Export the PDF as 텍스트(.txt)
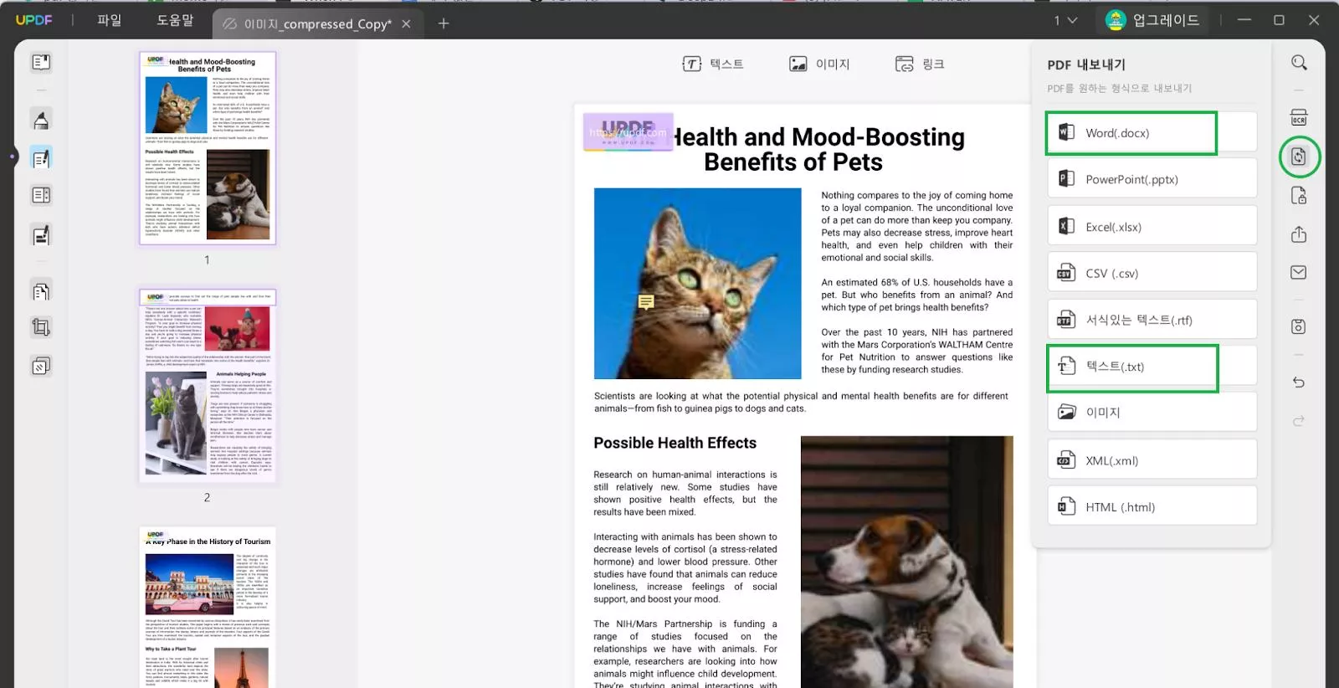The image size is (1339, 688). point(1152,367)
